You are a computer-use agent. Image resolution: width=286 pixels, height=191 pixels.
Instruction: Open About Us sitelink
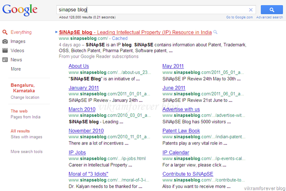coord(79,66)
